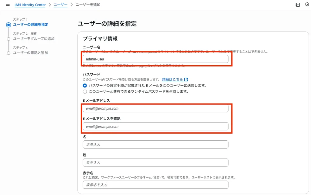This screenshot has width=311, height=195.
Task: Click the Step 3 circle indicator
Action: pos(9,53)
